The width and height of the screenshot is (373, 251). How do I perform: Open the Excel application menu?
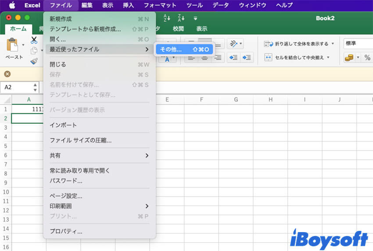pyautogui.click(x=32, y=5)
